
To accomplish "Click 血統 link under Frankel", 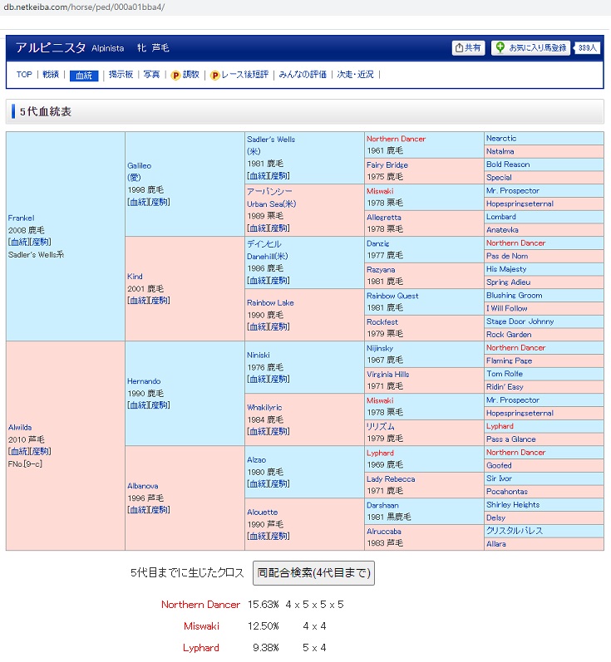I will (19, 243).
